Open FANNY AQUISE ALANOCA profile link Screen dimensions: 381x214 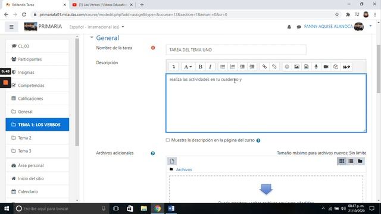tap(328, 26)
